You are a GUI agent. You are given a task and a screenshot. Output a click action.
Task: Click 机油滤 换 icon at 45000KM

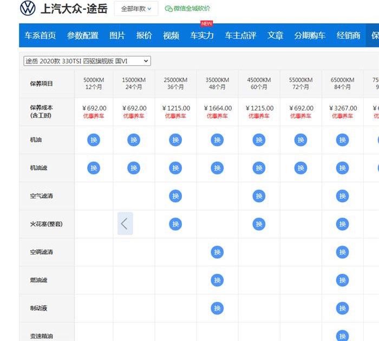point(259,168)
